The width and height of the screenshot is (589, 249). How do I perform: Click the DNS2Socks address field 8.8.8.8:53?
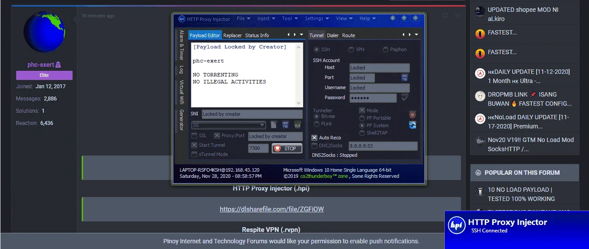click(x=383, y=146)
